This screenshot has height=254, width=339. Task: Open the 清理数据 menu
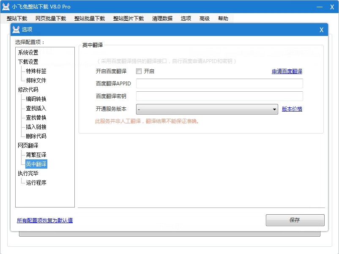coord(162,19)
